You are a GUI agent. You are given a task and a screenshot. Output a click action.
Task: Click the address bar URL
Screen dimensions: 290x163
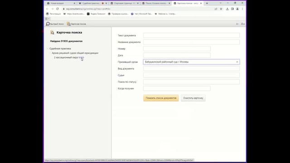[88, 9]
